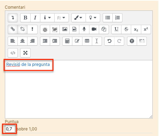The image size is (159, 136).
Task: Center align text
Action: (22, 41)
